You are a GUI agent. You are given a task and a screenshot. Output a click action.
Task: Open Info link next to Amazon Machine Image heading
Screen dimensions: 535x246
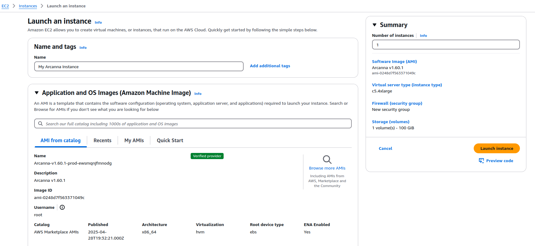pos(198,94)
